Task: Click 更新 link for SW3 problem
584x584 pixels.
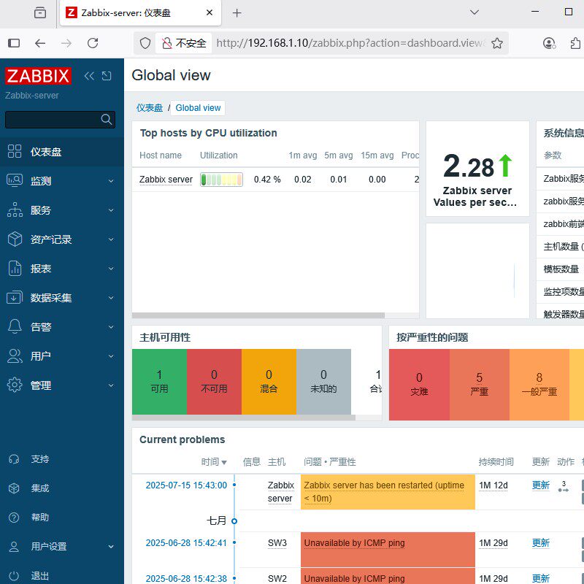Action: point(541,543)
